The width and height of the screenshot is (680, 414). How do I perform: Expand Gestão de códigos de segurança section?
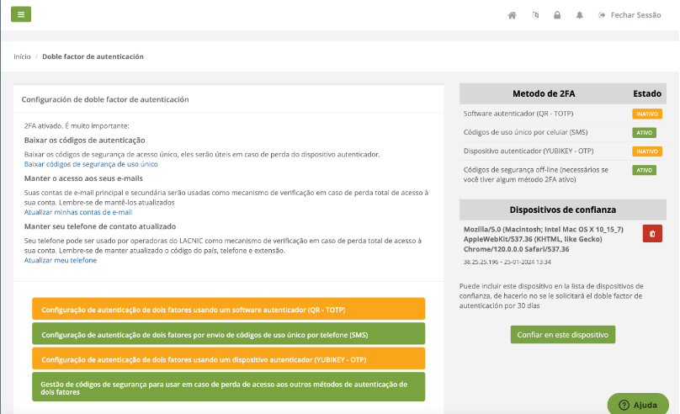(x=228, y=387)
